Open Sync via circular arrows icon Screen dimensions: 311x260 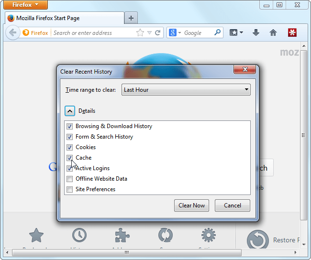point(166,236)
